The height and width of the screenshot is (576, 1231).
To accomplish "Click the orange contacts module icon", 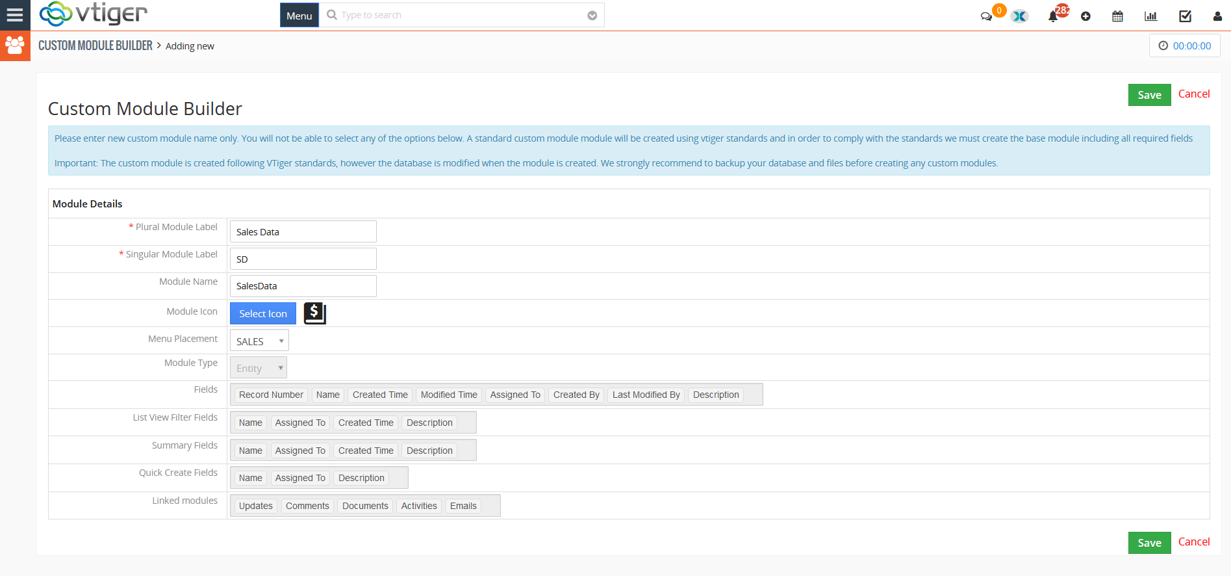I will point(15,46).
